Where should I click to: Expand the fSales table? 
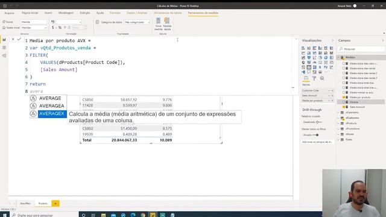pos(338,139)
